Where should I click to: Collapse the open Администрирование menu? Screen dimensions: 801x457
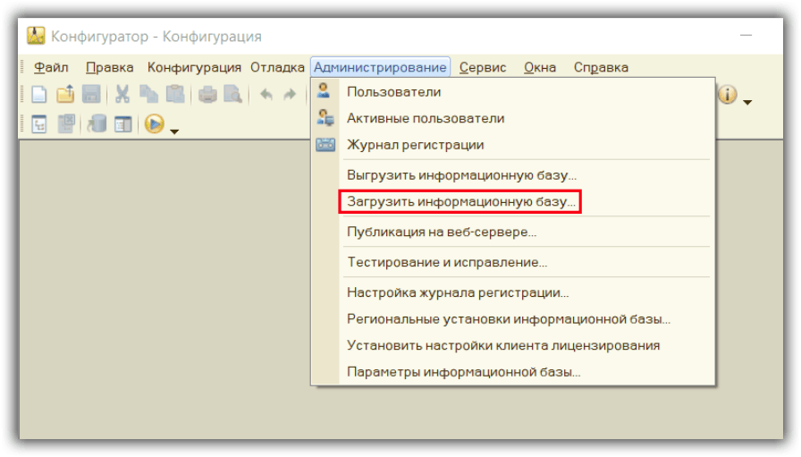[x=380, y=67]
